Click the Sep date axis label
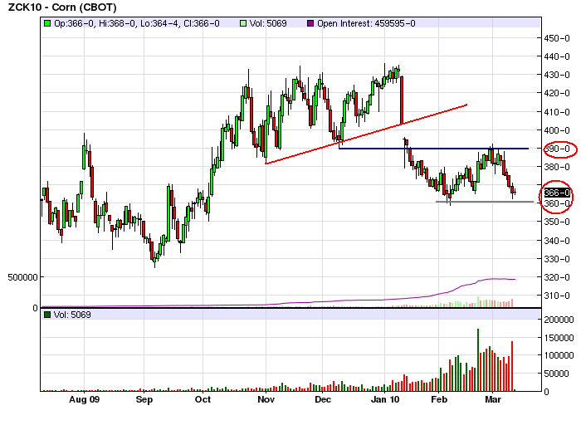 point(144,400)
